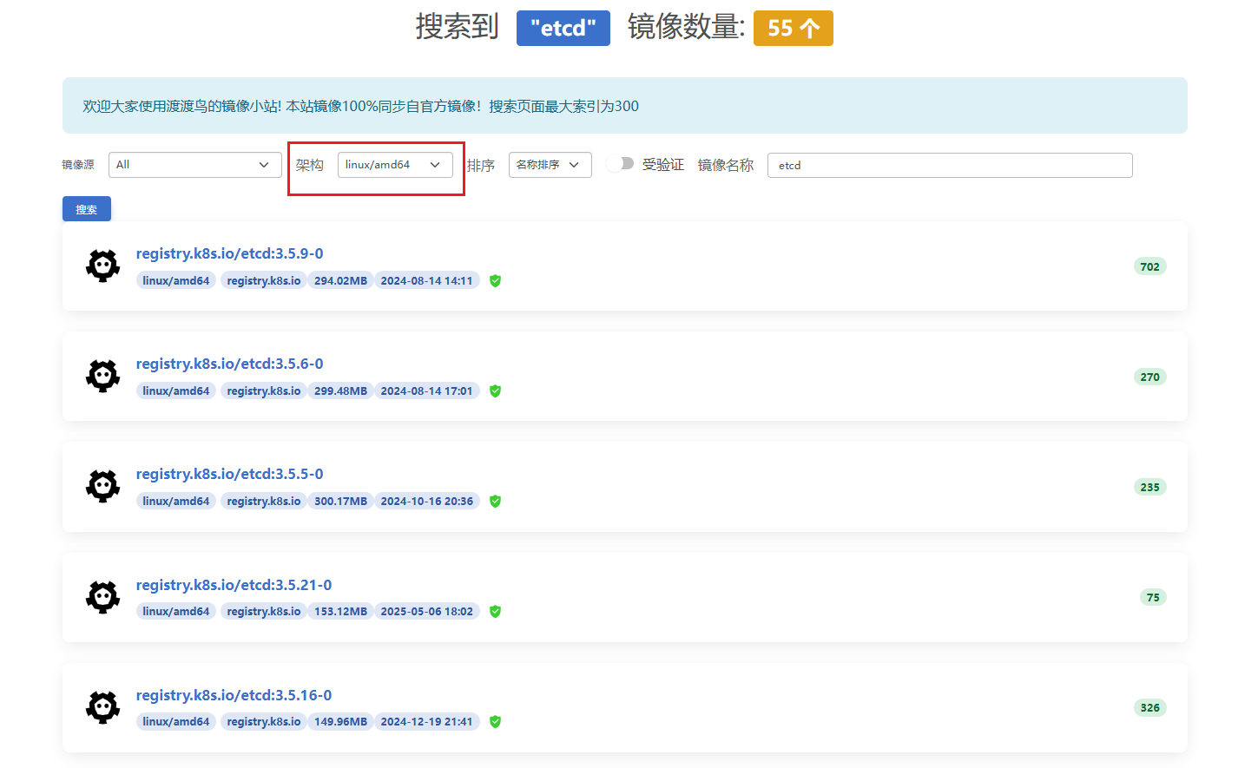Click the etcd gear icon for etcd:3.5.6-0

tap(102, 376)
